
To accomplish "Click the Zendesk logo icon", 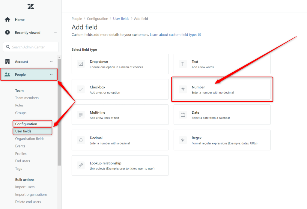I will coord(30,6).
